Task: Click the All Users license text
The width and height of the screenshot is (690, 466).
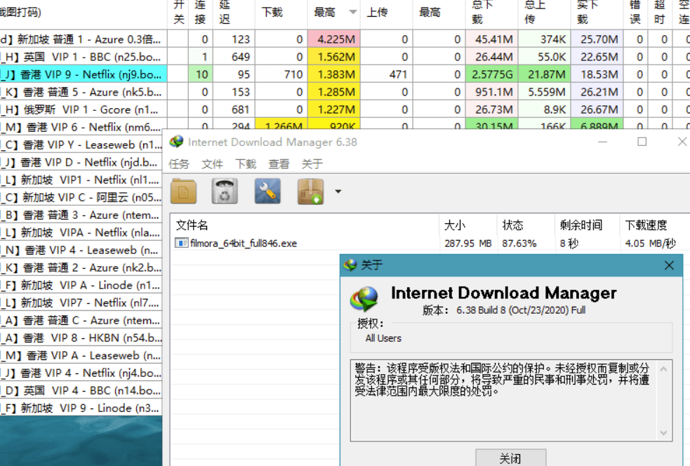Action: [383, 338]
